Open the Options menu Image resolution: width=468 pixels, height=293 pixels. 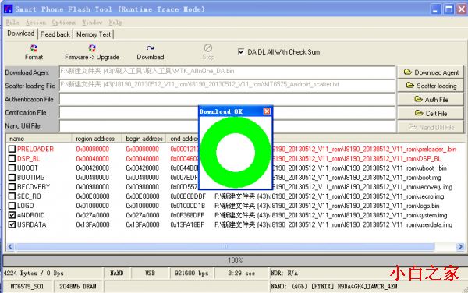pos(64,23)
